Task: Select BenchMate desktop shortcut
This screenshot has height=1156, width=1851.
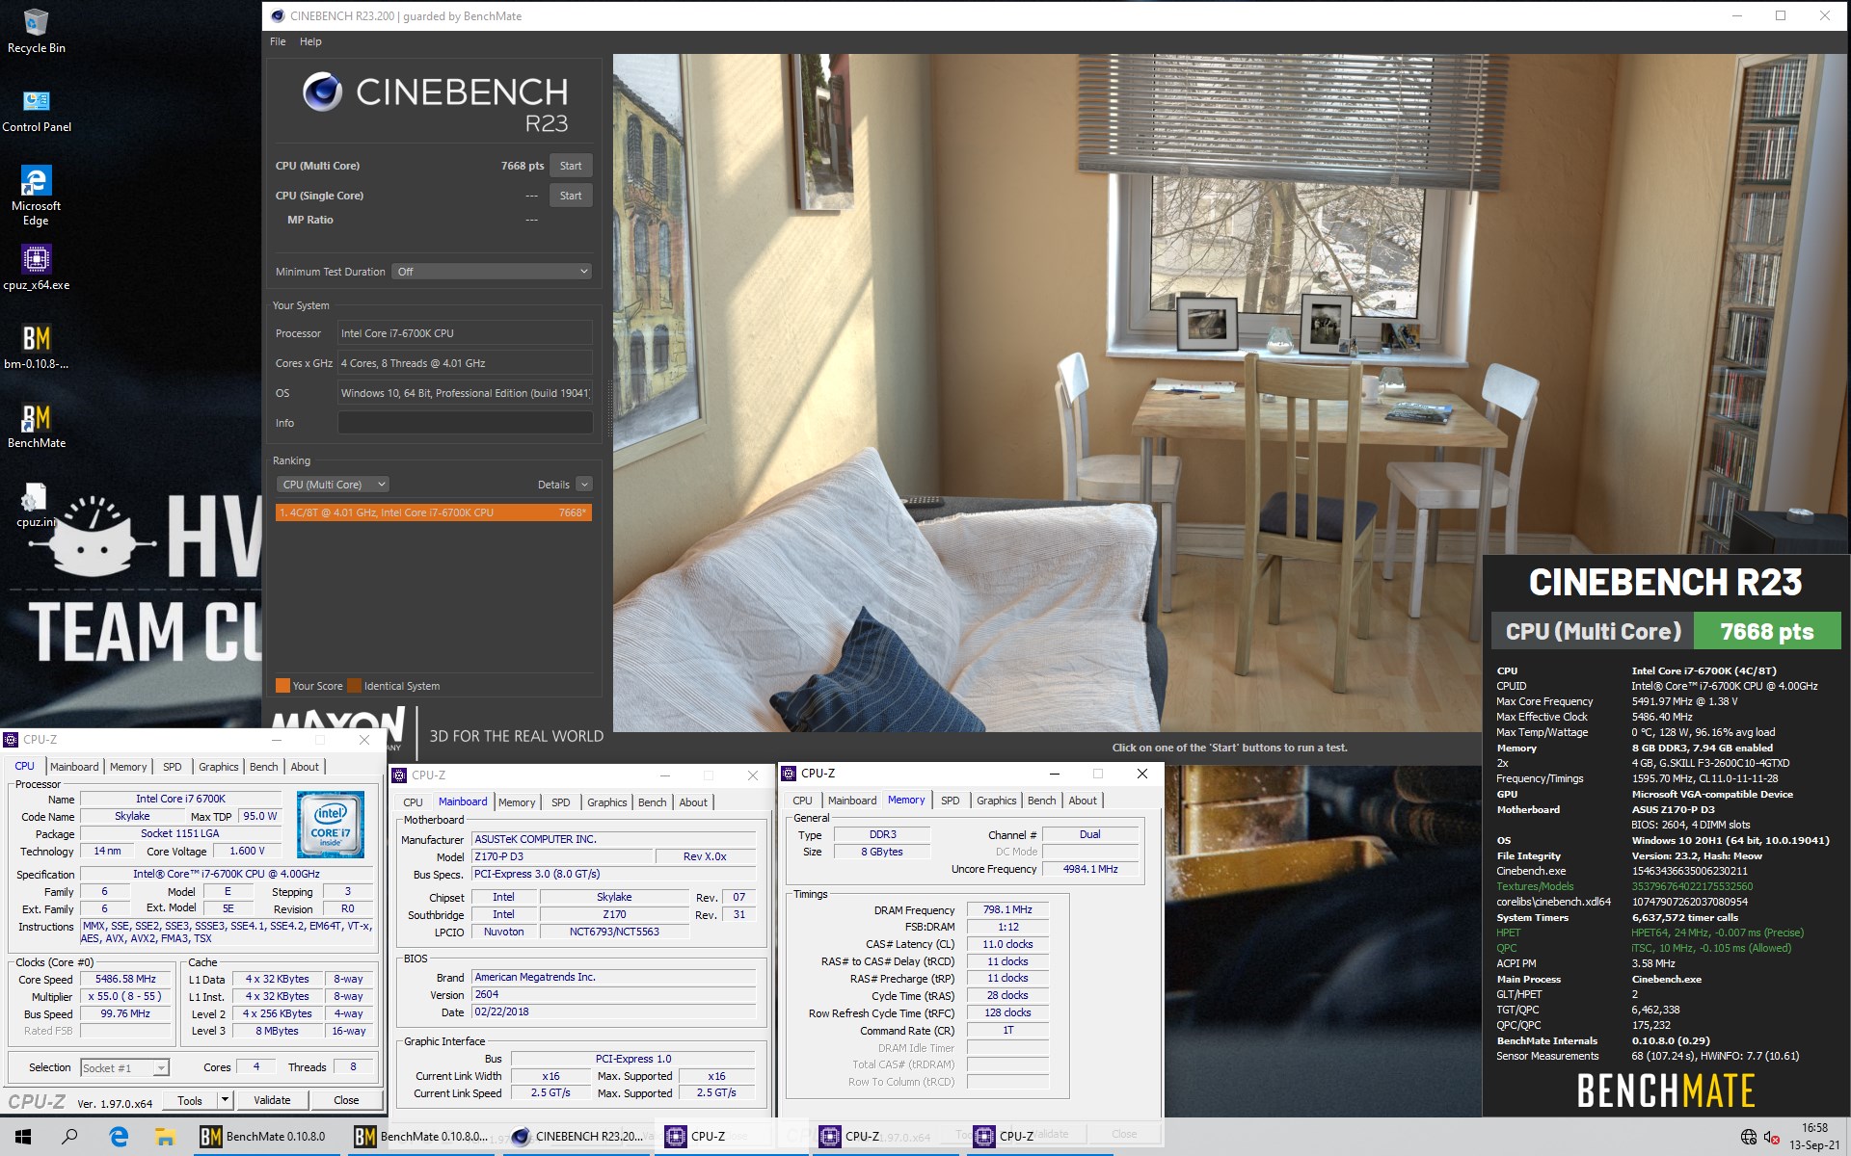Action: pyautogui.click(x=36, y=426)
